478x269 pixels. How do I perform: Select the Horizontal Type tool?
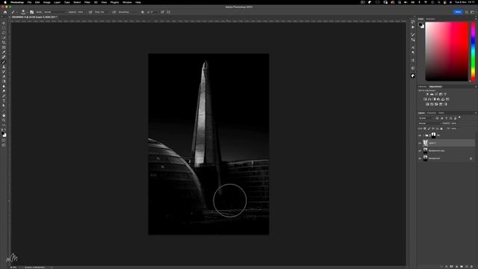click(x=4, y=100)
